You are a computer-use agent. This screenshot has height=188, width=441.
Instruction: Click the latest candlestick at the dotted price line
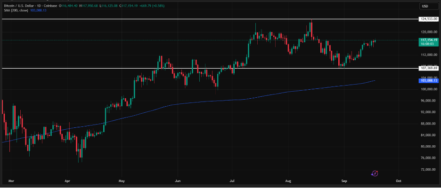[x=375, y=41]
